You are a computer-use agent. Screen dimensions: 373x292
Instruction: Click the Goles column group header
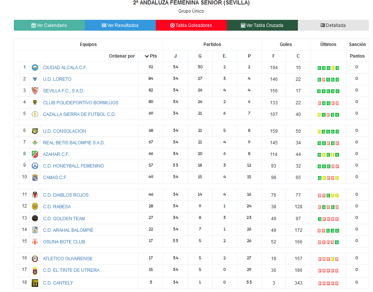tap(286, 44)
